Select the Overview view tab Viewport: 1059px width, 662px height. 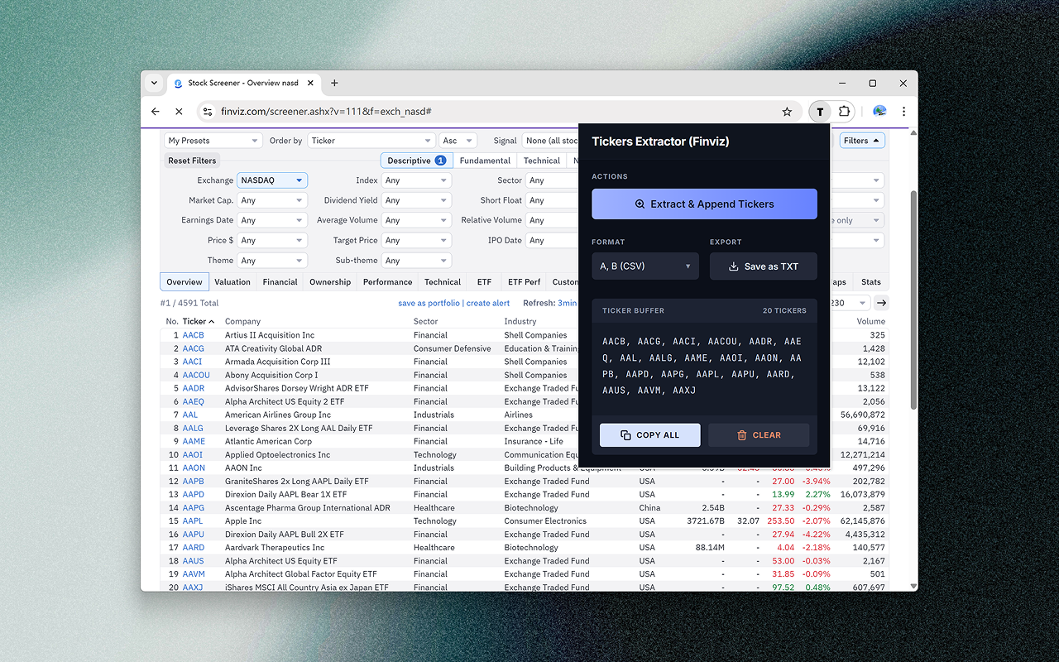coord(184,282)
